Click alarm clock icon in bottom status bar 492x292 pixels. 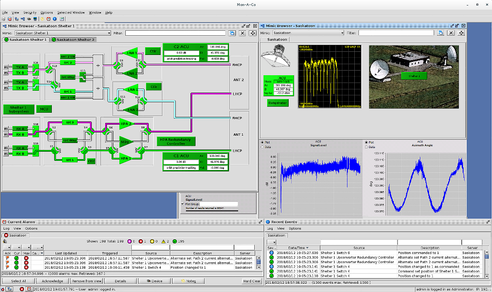pos(28,289)
